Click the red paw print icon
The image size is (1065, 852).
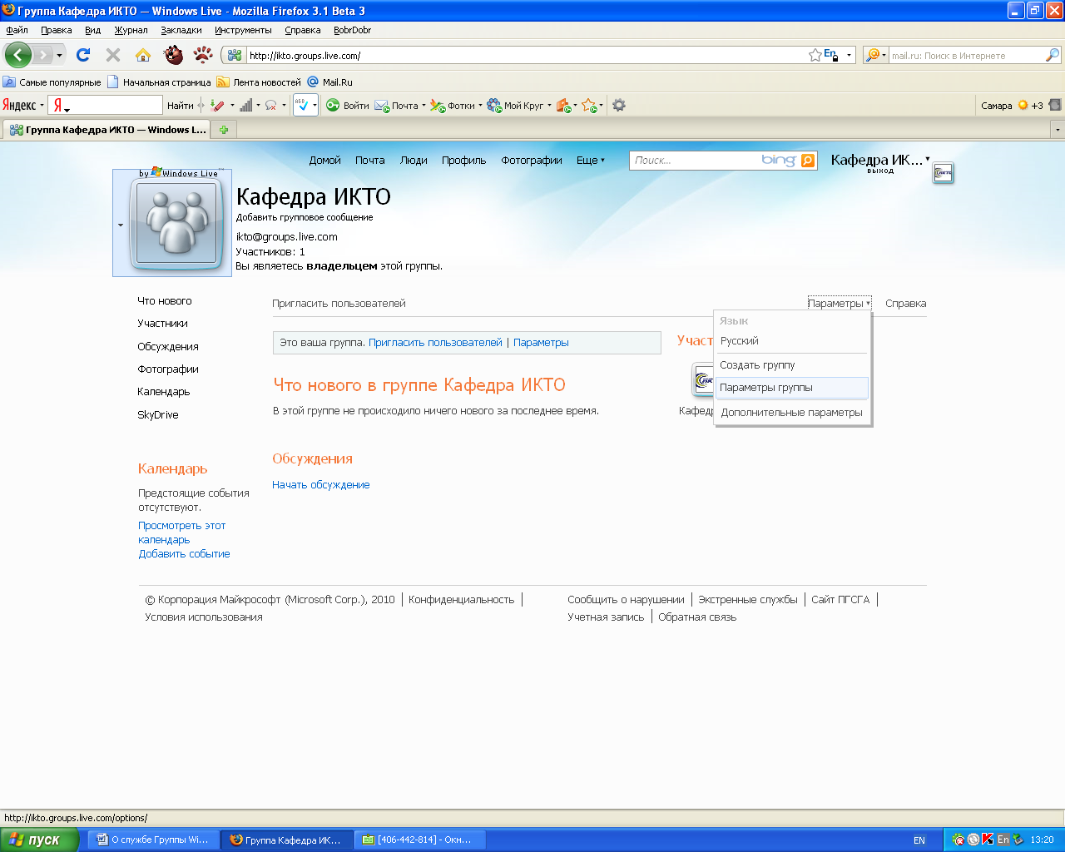point(203,55)
